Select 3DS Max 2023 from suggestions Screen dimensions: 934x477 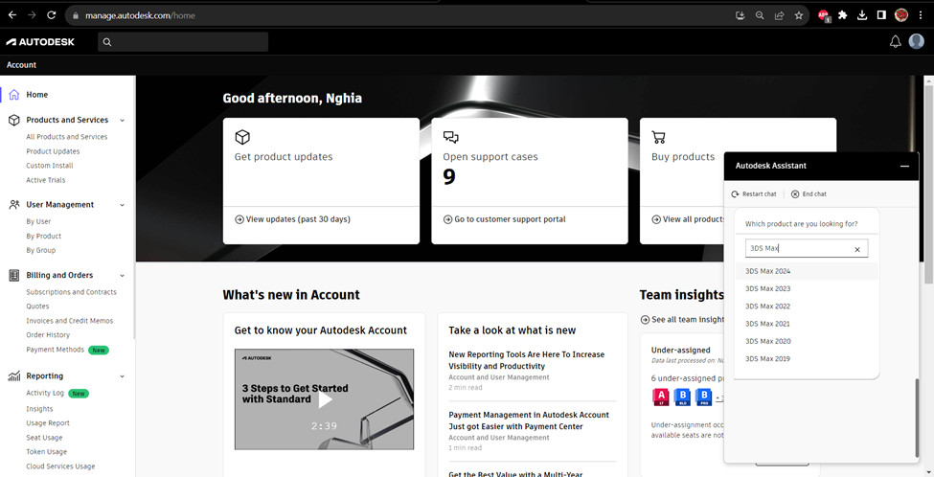point(807,289)
